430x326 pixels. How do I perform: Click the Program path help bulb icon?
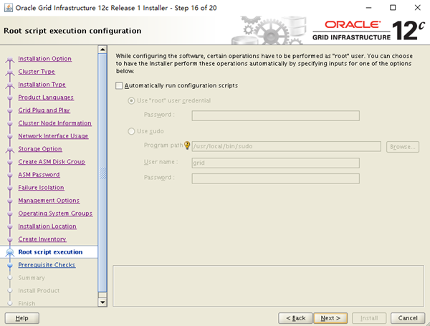[187, 145]
